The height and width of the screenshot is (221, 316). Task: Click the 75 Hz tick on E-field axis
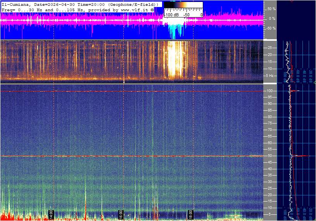point(269,123)
